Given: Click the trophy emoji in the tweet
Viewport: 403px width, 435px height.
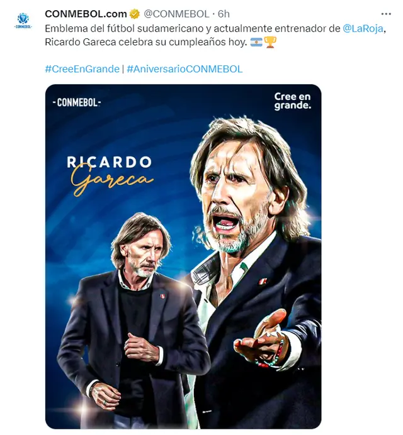Looking at the screenshot, I should [x=270, y=43].
